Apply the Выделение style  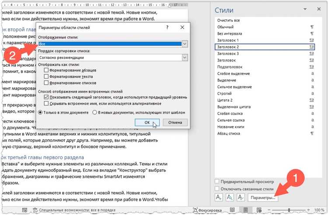click(265, 80)
